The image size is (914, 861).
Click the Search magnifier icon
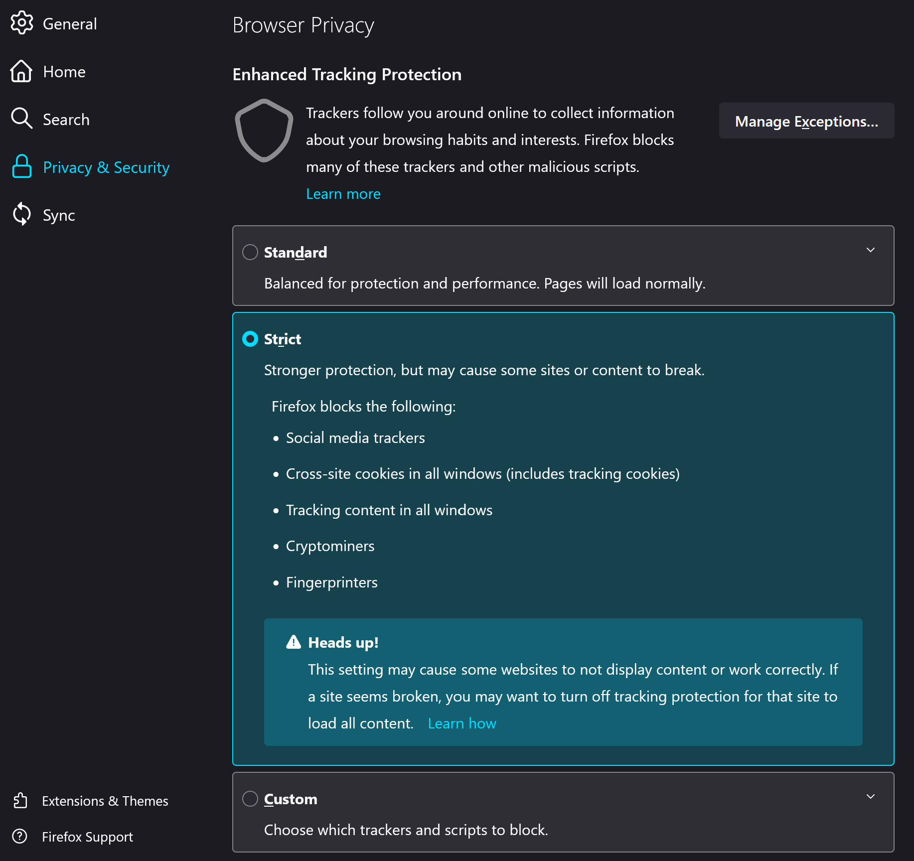(21, 119)
